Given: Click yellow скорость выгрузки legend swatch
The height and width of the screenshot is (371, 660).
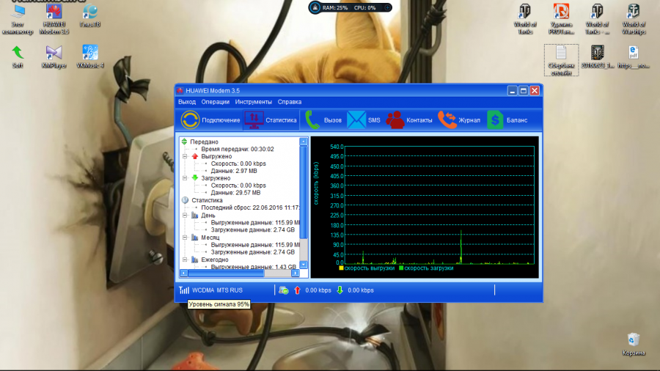Looking at the screenshot, I should tap(341, 268).
